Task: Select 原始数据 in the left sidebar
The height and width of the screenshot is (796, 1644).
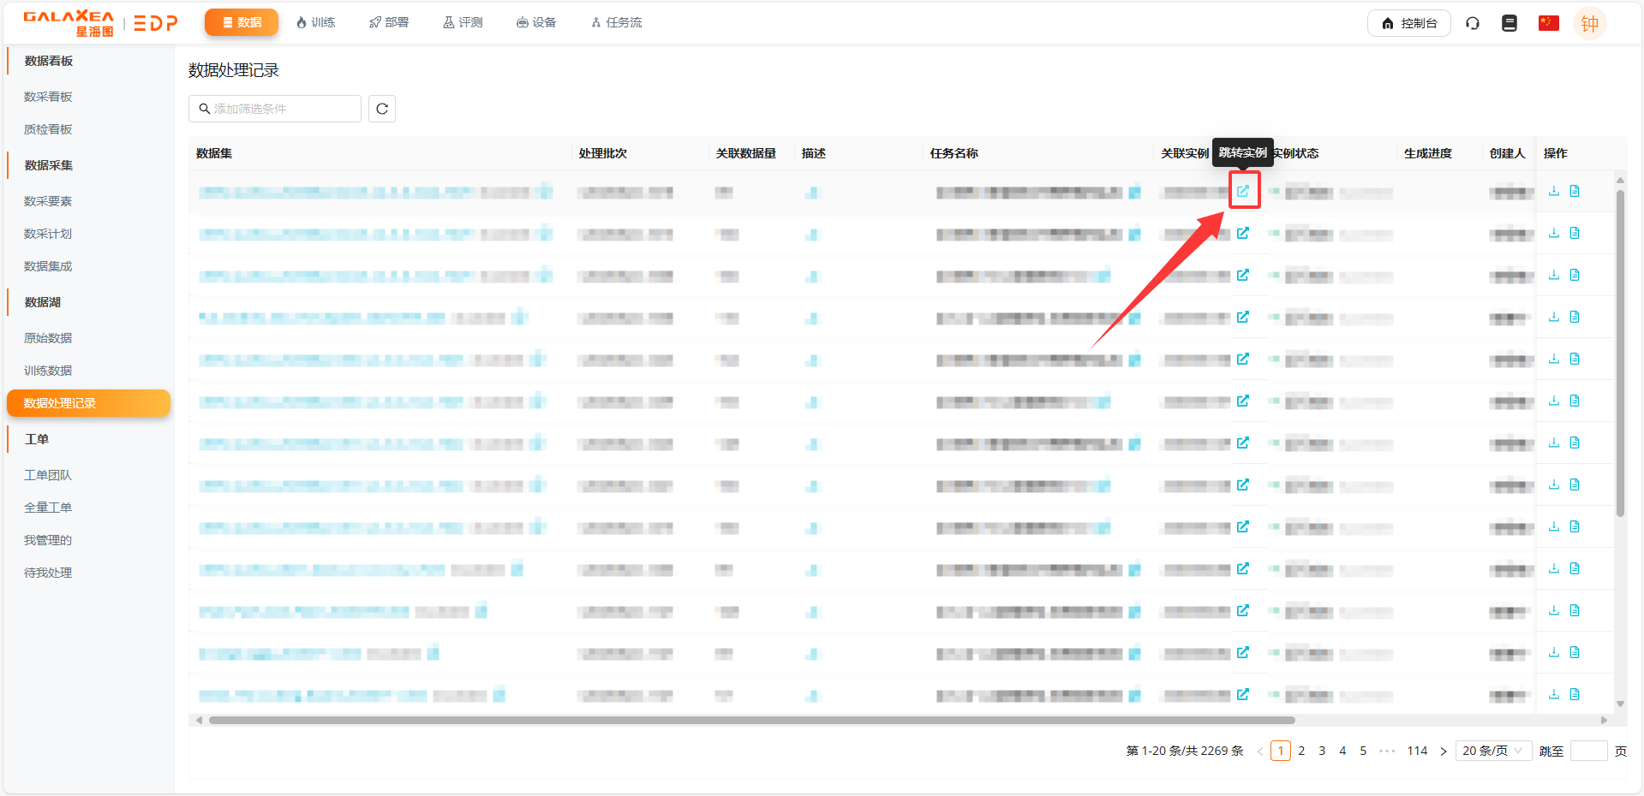Action: [48, 338]
